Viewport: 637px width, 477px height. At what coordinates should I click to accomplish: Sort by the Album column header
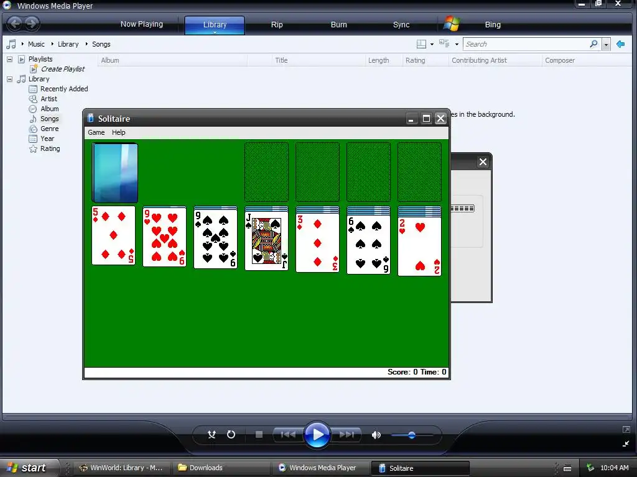(172, 60)
